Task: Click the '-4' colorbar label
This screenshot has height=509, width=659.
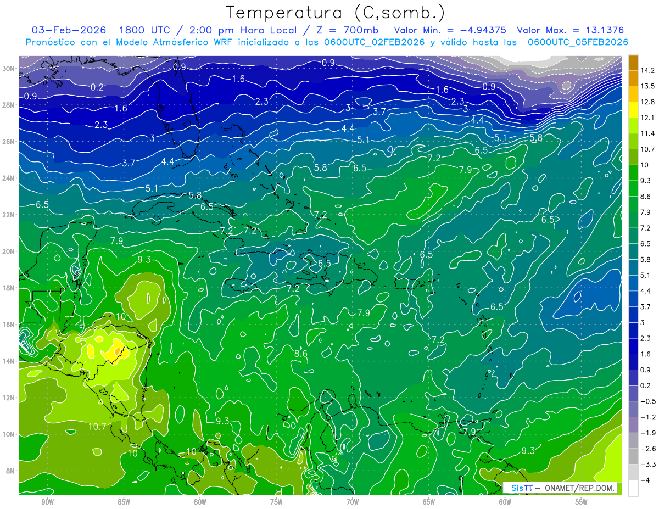Action: click(645, 480)
